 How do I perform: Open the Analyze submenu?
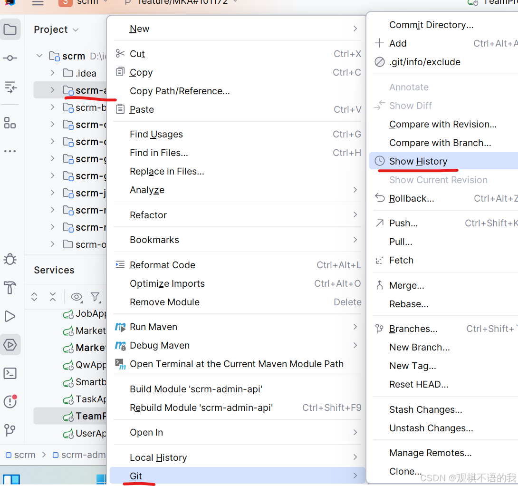pos(237,190)
